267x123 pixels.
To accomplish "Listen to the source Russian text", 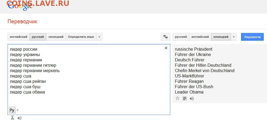I will pyautogui.click(x=20, y=118).
